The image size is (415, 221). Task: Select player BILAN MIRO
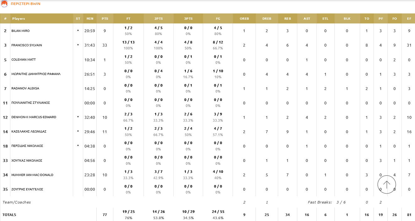(20, 31)
